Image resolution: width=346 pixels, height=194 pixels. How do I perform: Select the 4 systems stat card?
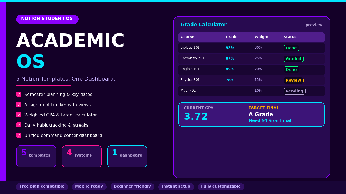point(82,157)
